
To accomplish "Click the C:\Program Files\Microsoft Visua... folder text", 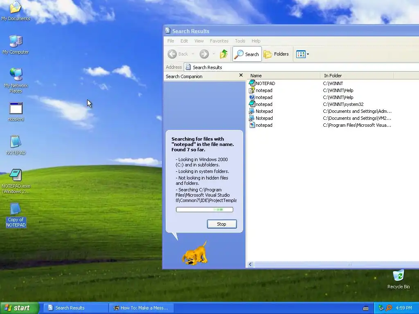I will [x=357, y=125].
